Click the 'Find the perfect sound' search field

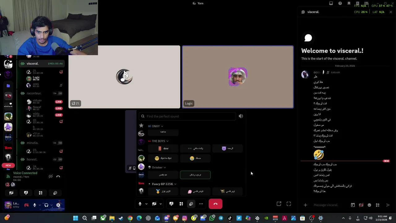coord(187,116)
